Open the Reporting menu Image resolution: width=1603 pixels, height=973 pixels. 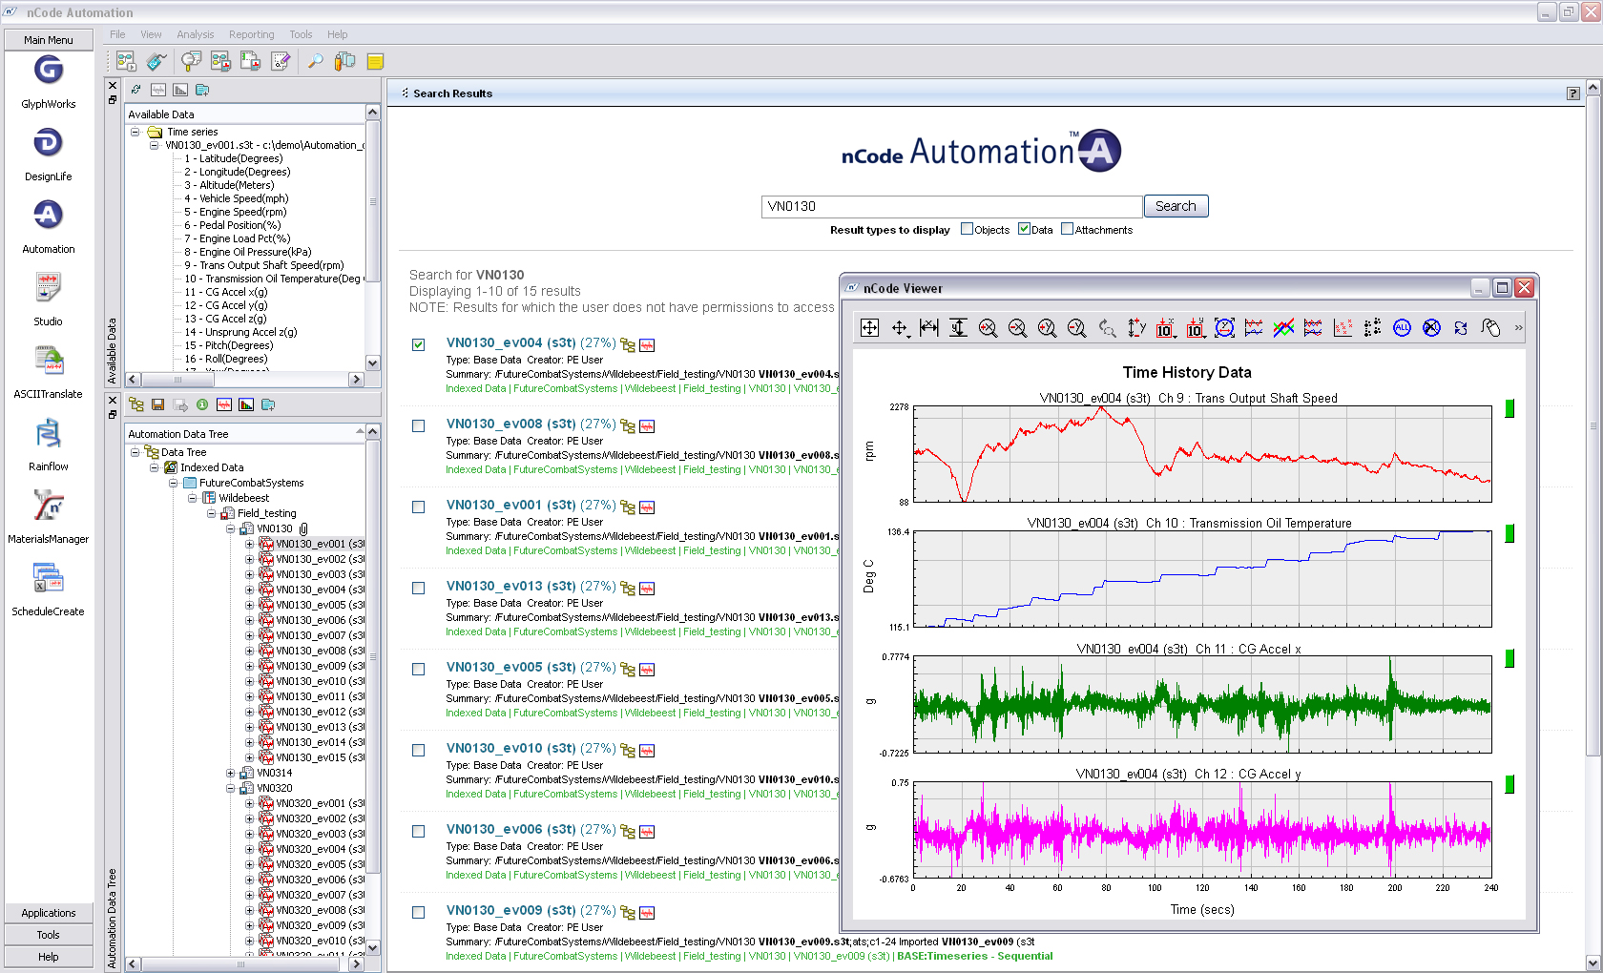click(251, 34)
